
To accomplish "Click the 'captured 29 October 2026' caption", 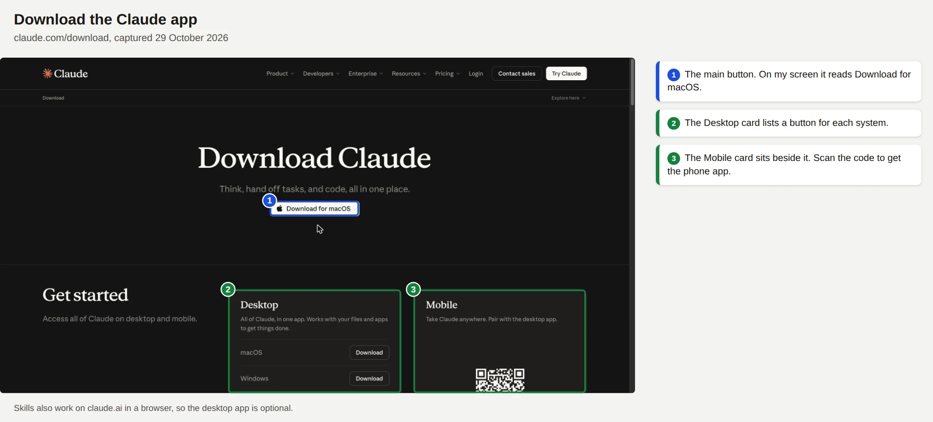I will (121, 38).
